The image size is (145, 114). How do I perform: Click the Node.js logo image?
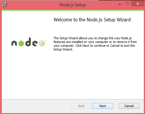click(x=29, y=42)
